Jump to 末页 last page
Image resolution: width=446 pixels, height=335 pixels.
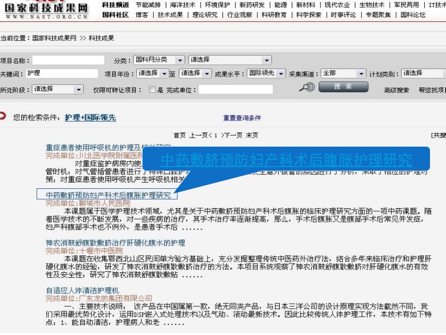click(252, 135)
